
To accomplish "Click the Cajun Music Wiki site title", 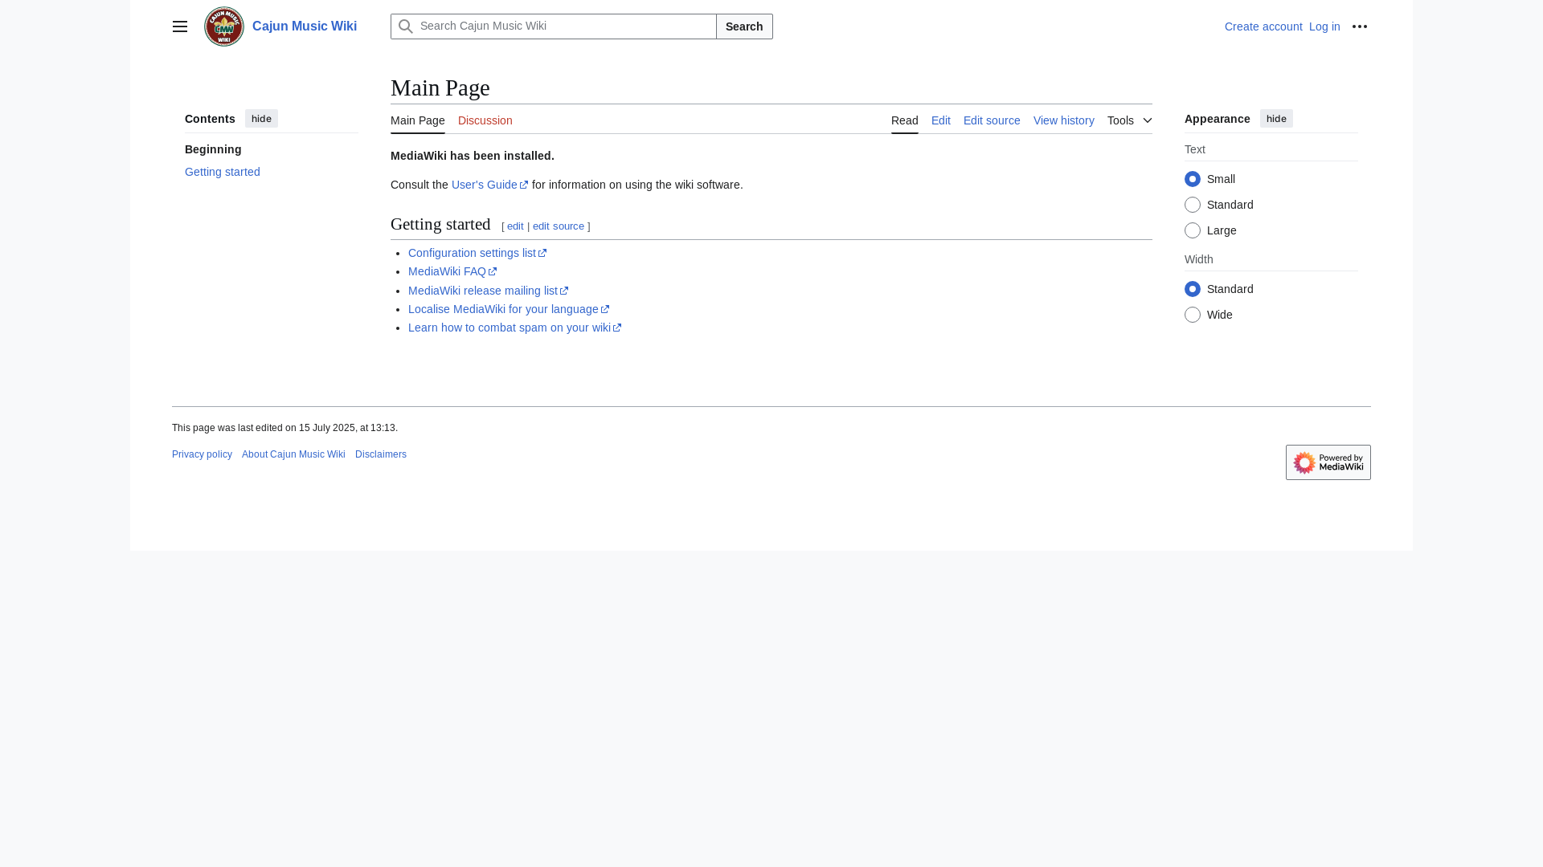I will coord(305,26).
